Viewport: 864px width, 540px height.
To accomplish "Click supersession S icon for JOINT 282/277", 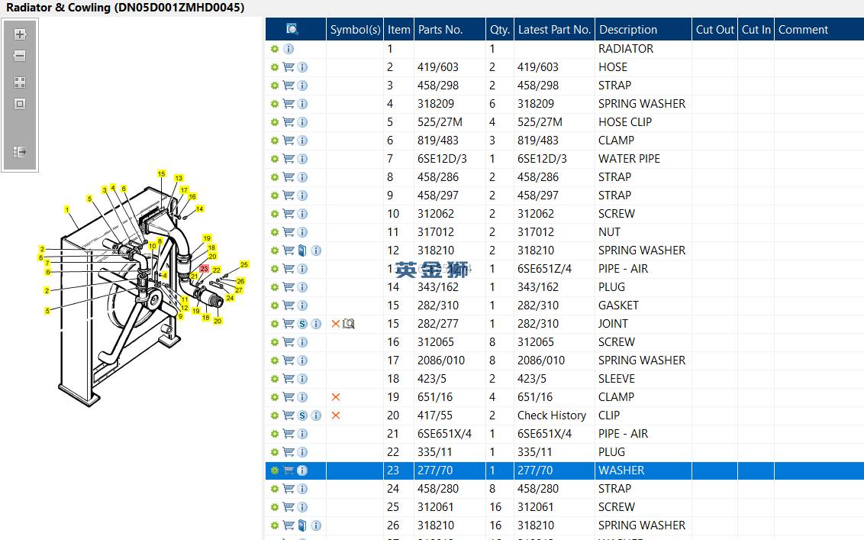I will click(x=302, y=324).
